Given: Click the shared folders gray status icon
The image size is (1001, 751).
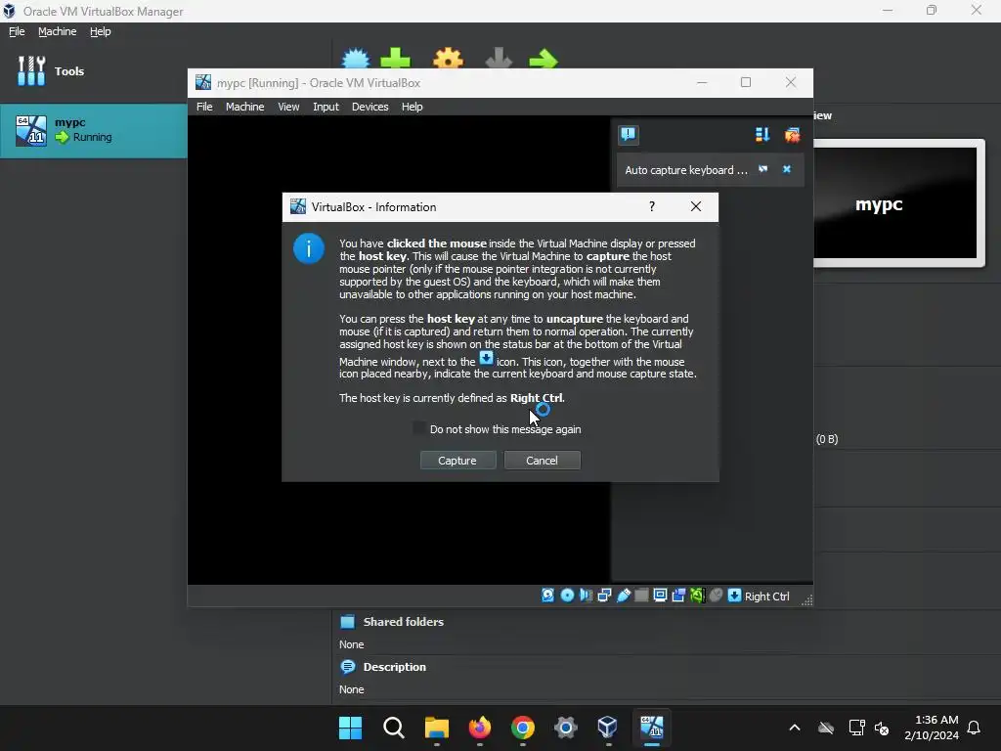Looking at the screenshot, I should click(641, 596).
